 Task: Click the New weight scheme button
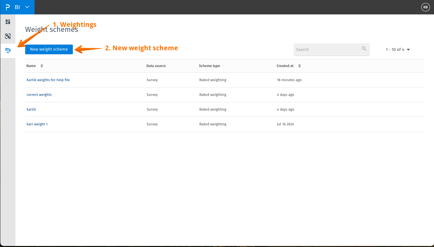tap(49, 49)
